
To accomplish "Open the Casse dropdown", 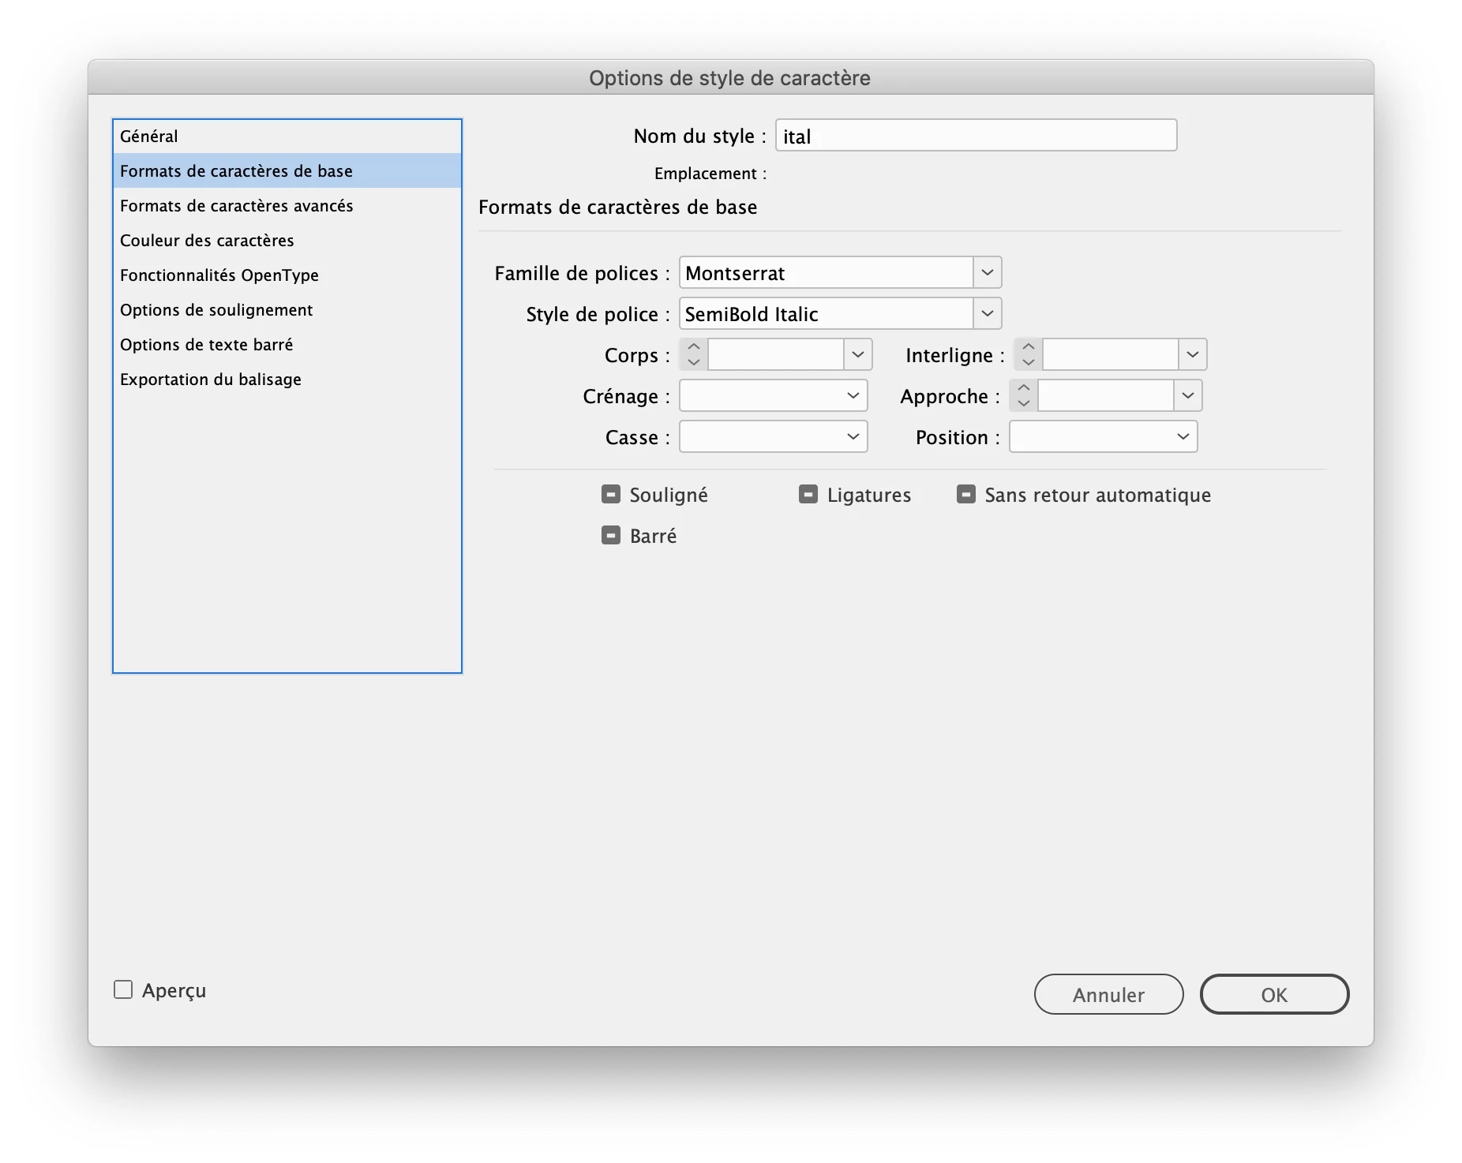I will tap(774, 437).
